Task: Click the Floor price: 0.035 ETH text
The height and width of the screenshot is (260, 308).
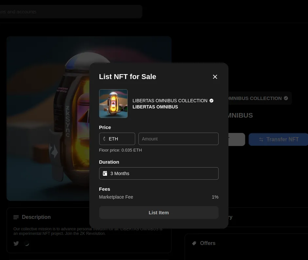Action: click(x=120, y=150)
